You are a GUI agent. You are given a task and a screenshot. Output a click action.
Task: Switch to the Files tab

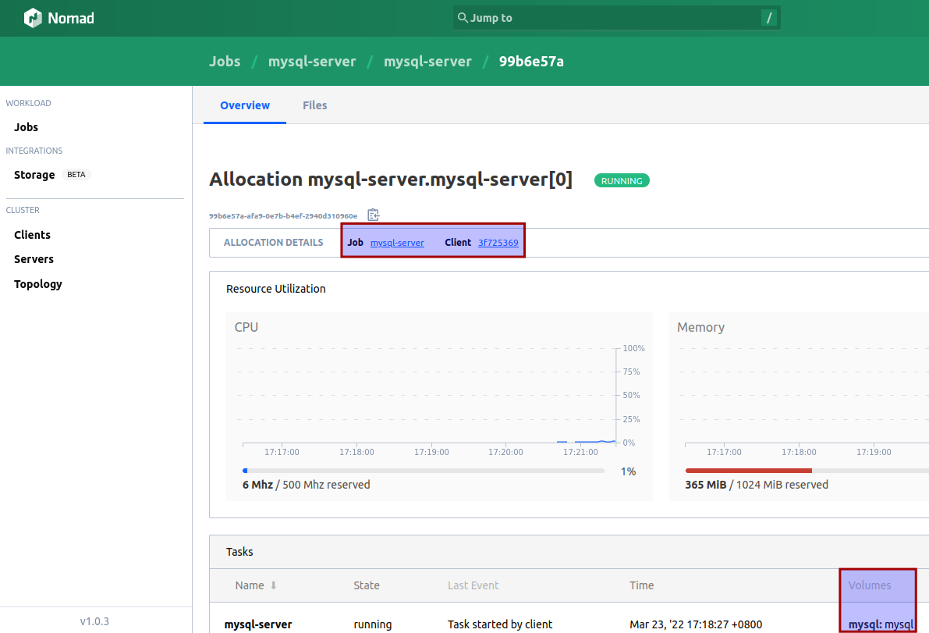pos(314,105)
